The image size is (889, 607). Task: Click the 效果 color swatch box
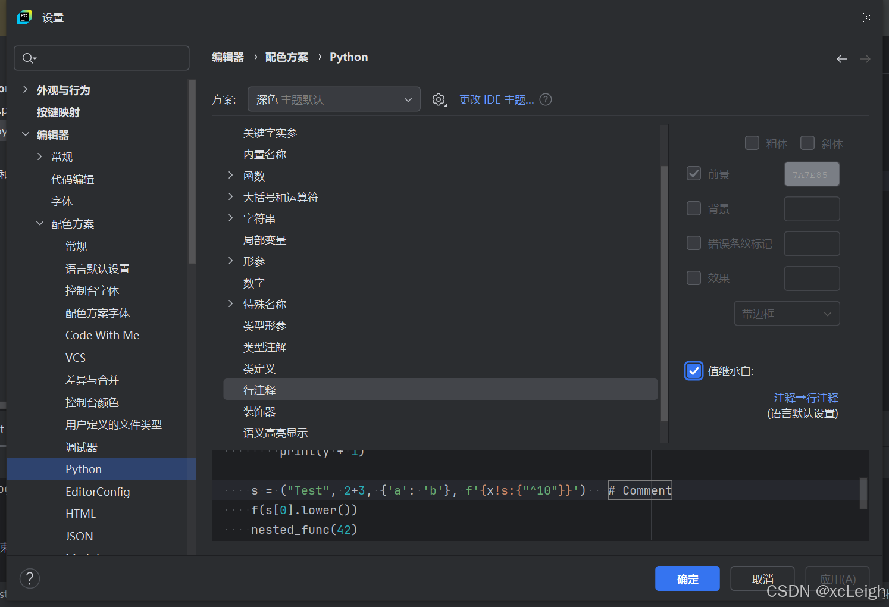point(812,279)
